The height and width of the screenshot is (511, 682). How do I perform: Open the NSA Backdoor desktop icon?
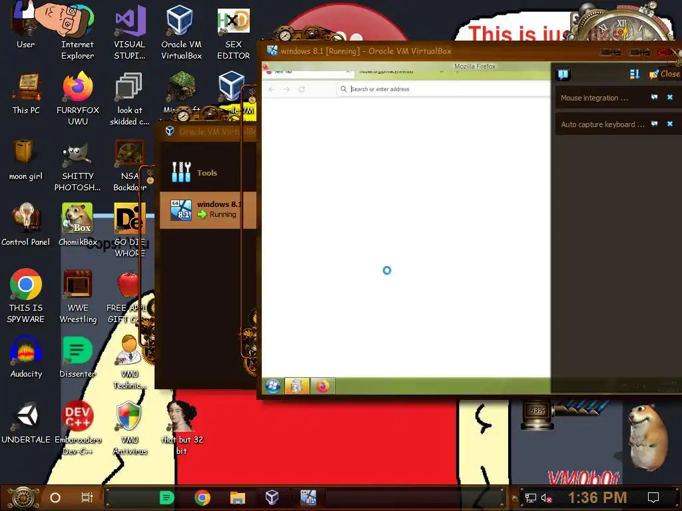pos(129,165)
